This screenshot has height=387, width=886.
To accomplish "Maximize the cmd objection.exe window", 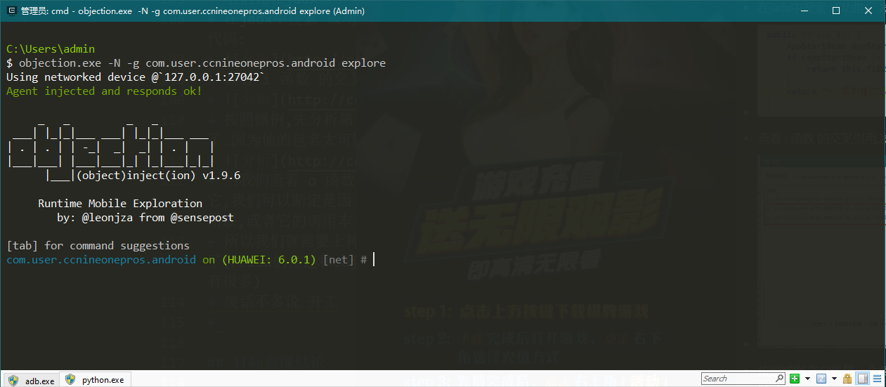I will [x=836, y=11].
